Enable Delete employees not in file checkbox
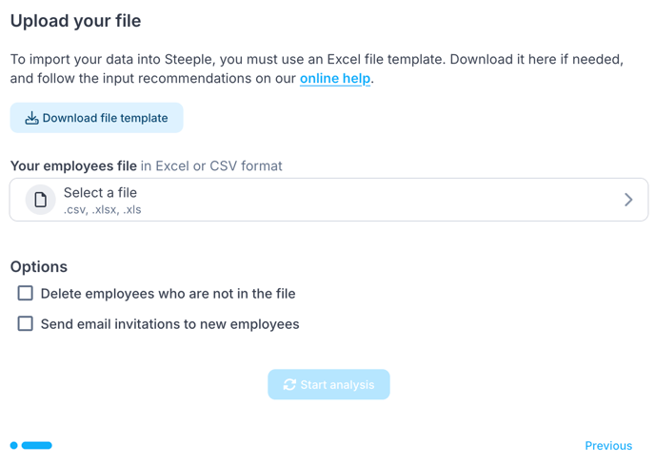Screen dimensions: 655x464 coord(26,294)
